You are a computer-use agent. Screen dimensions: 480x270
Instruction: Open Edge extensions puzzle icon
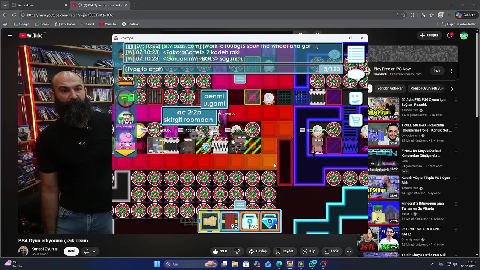point(412,15)
